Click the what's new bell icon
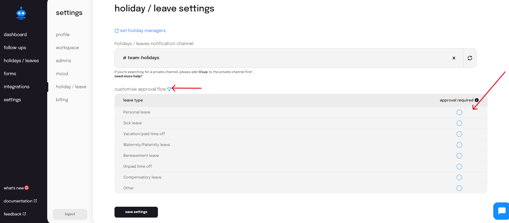 pos(27,188)
